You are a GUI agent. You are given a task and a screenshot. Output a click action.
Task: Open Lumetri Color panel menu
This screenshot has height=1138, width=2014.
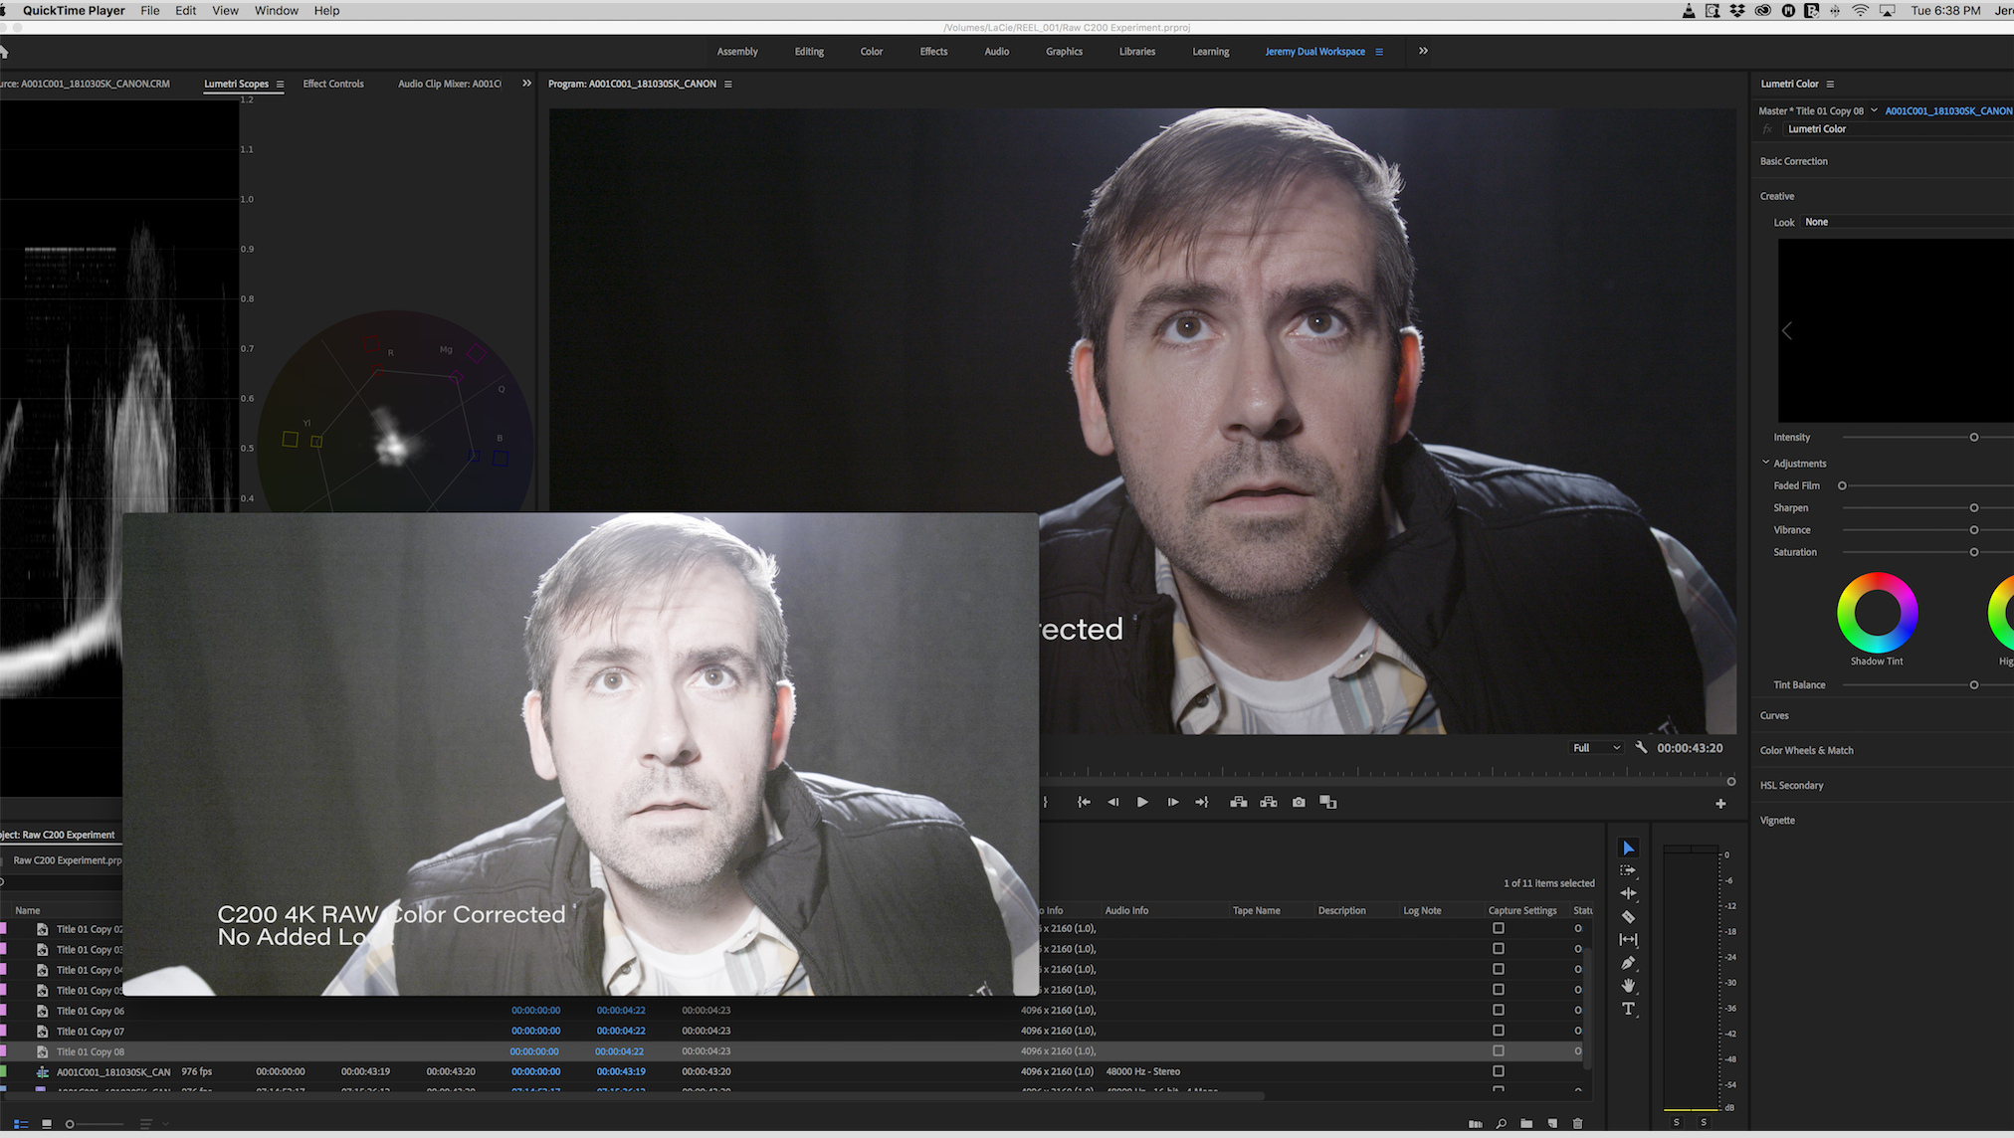[x=1830, y=85]
